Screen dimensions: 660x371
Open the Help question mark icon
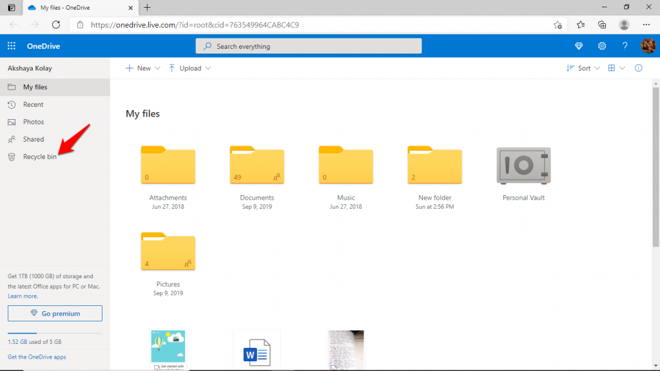(625, 46)
